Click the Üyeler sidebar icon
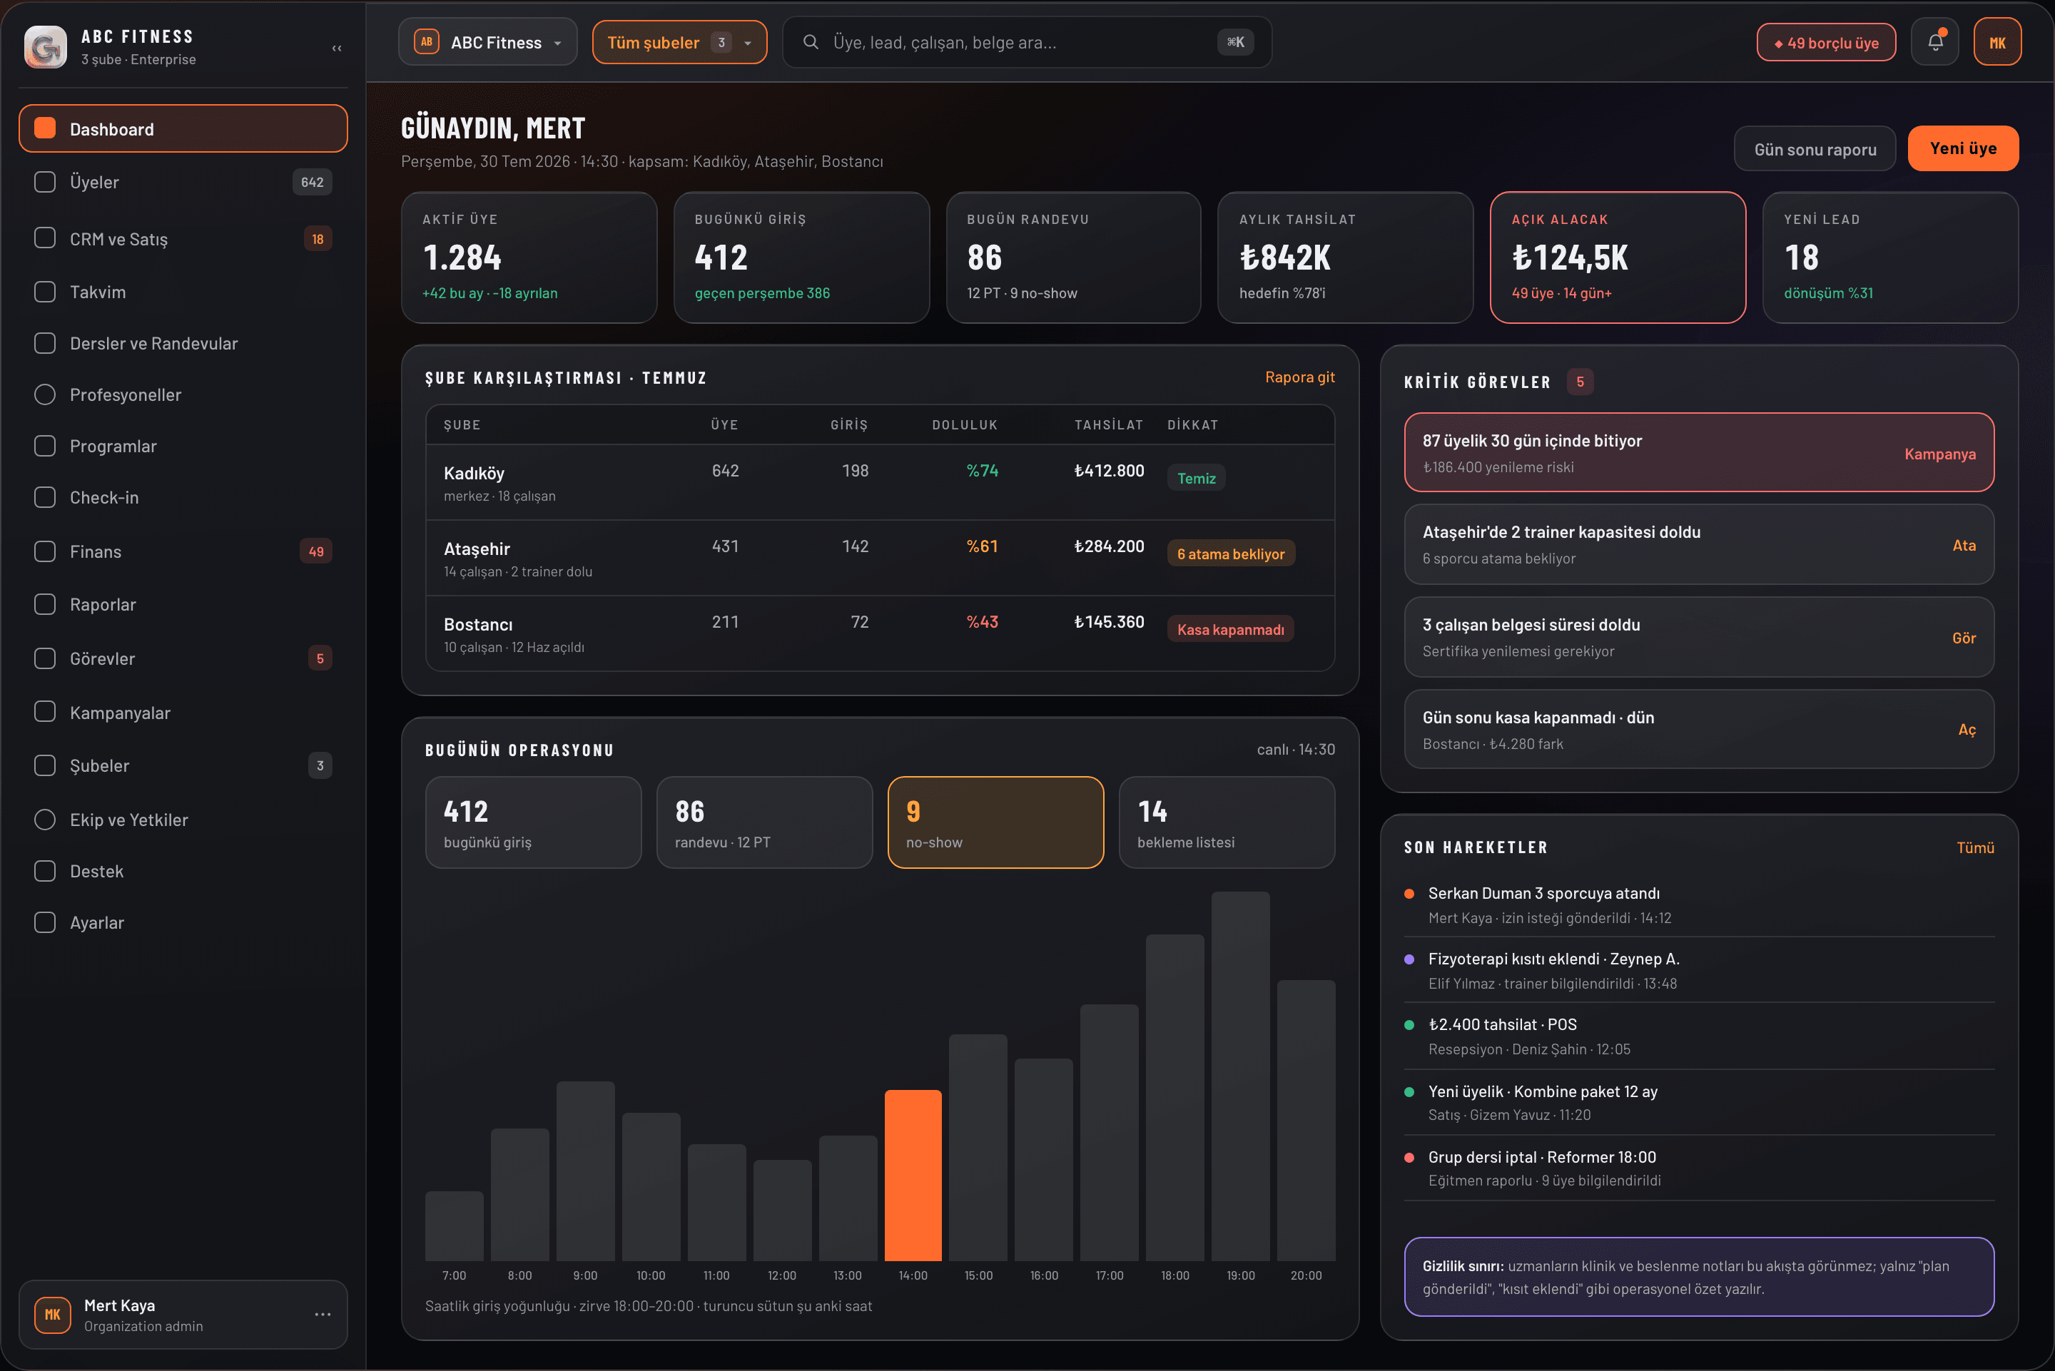The image size is (2055, 1371). point(45,182)
